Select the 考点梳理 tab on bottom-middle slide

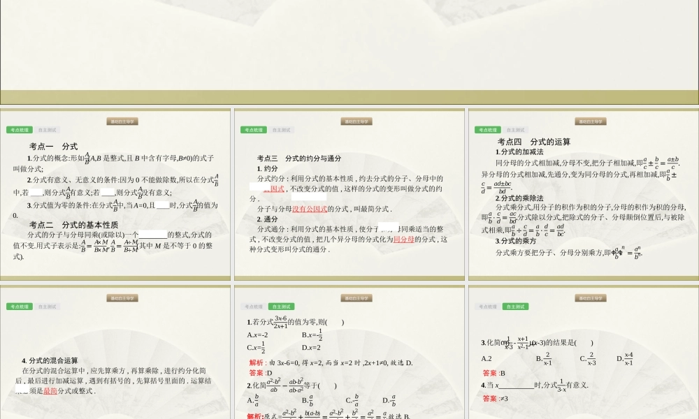coord(254,307)
